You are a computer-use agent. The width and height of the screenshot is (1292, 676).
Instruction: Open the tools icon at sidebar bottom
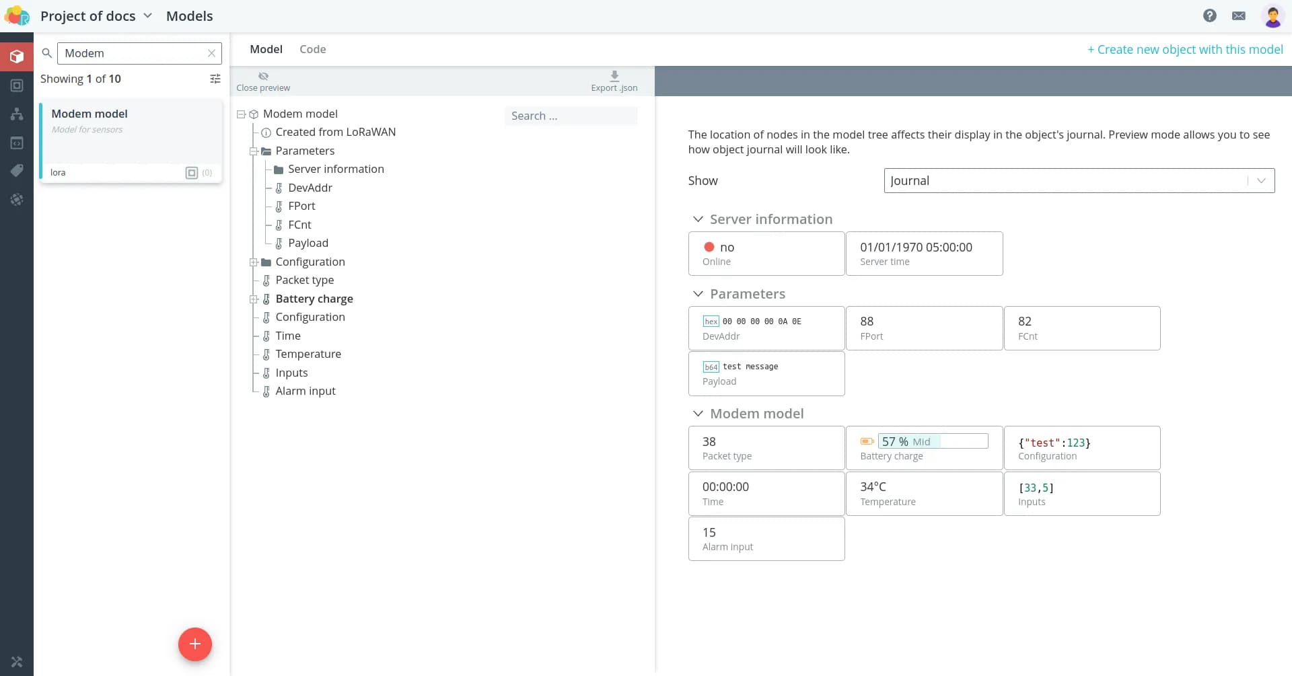tap(17, 662)
